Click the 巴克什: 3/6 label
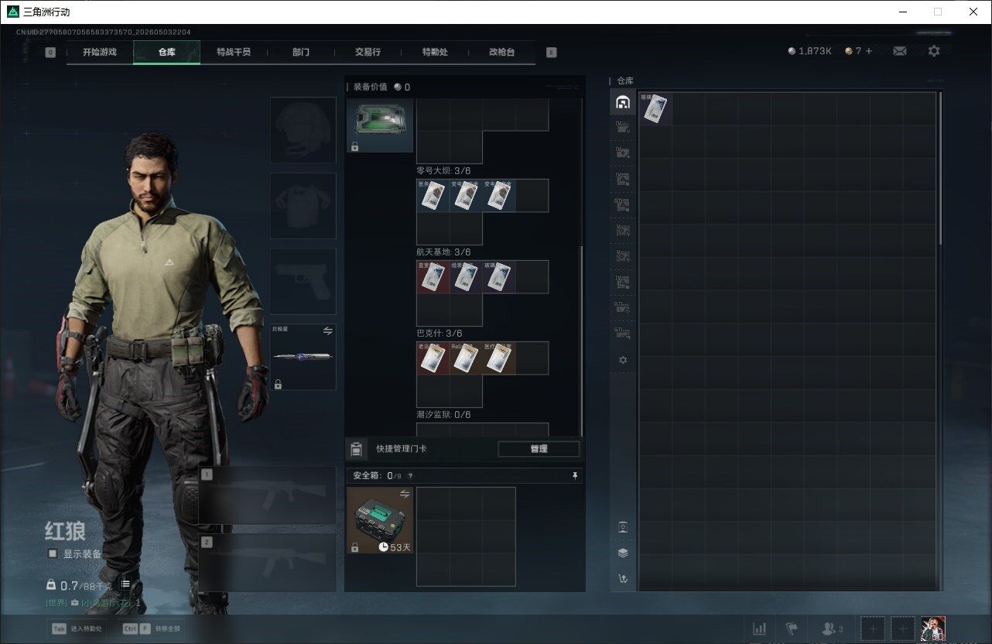Screen dimensions: 992x644 point(440,333)
